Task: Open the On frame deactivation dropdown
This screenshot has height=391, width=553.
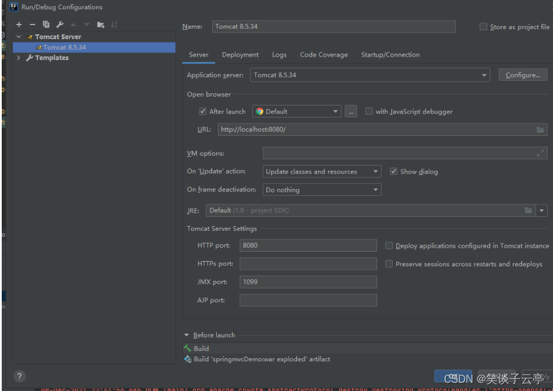Action: tap(322, 190)
